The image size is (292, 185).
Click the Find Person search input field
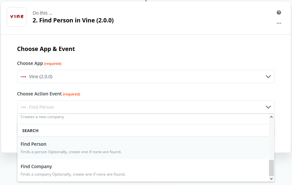[146, 107]
